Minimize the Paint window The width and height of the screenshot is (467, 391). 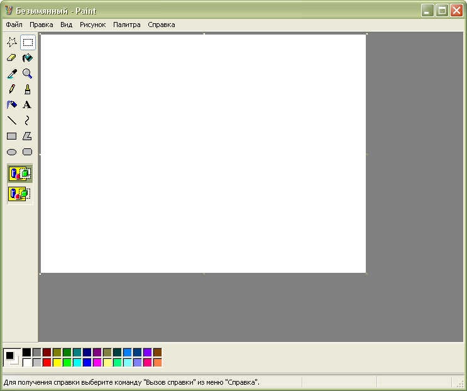pos(427,11)
